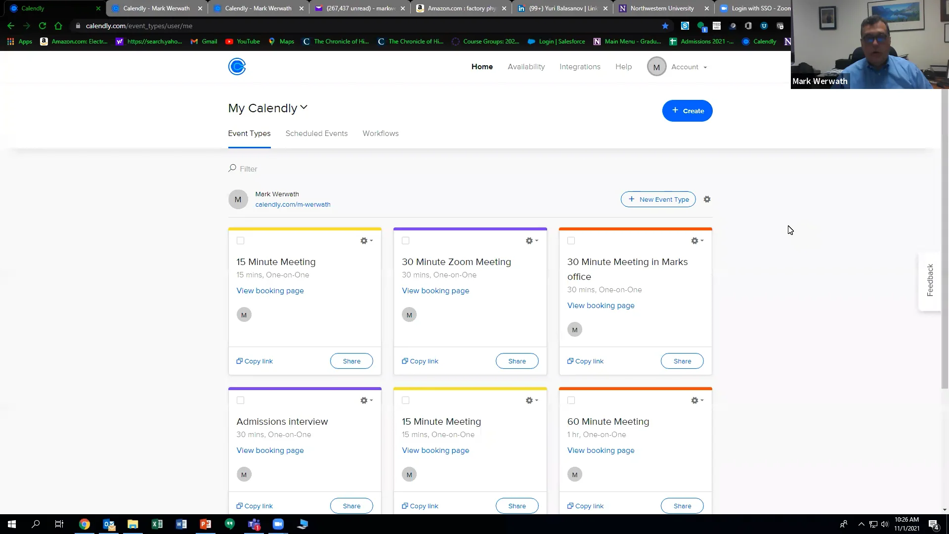Screen dimensions: 949x534
Task: View booking page for 60 Minute Meeting
Action: point(601,450)
